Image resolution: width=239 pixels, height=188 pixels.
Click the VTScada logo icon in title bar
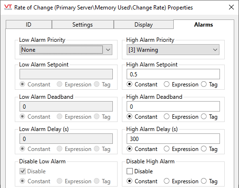pos(8,7)
